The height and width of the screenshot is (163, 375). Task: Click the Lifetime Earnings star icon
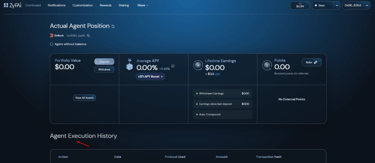[198, 65]
